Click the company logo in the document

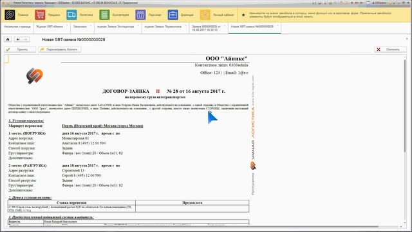[34, 76]
